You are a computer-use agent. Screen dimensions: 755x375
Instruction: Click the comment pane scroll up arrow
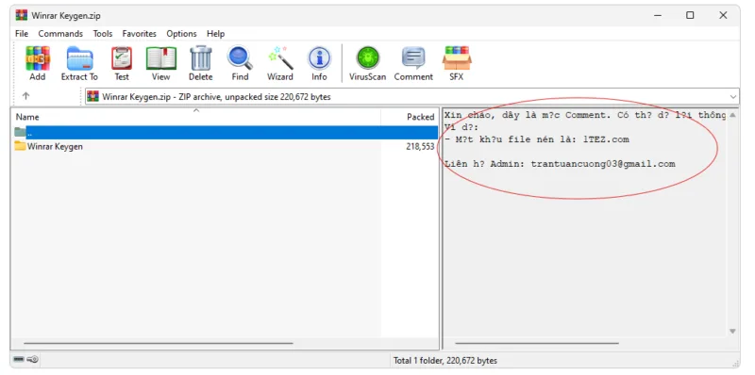click(733, 115)
